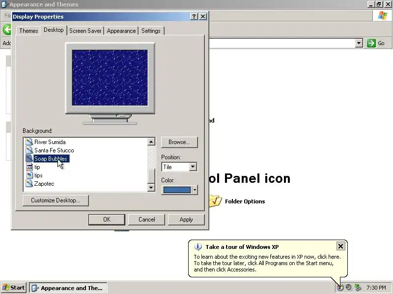
Task: Click the green Go arrow icon
Action: (371, 43)
